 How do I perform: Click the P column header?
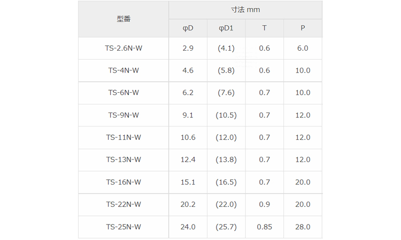click(303, 28)
